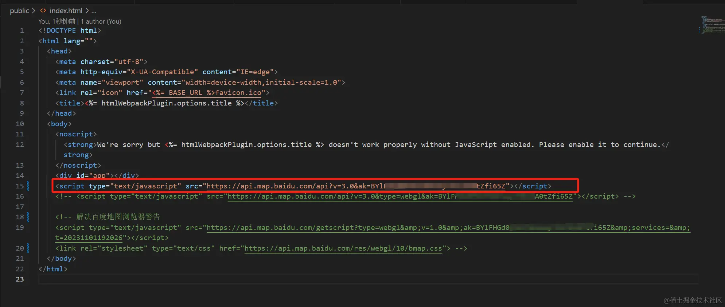The height and width of the screenshot is (307, 725).
Task: Click 'rel="stylesheet"' attribute on line 20
Action: click(x=114, y=248)
